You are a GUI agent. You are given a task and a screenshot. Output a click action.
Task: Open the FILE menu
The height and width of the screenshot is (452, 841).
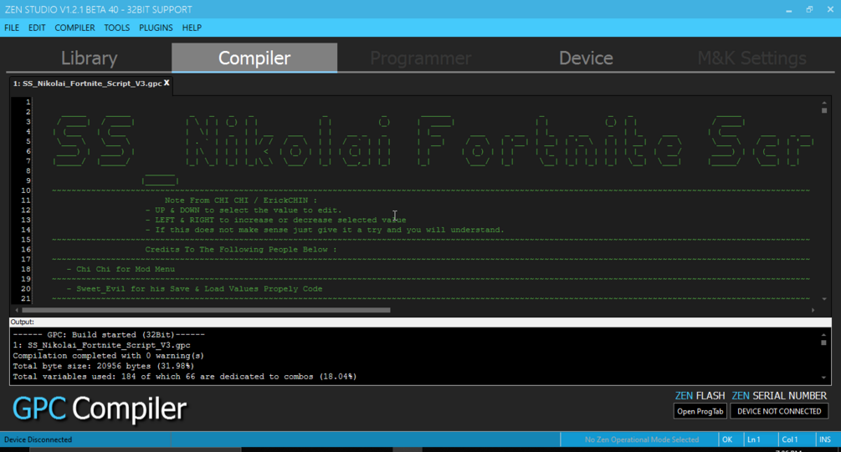pyautogui.click(x=12, y=28)
